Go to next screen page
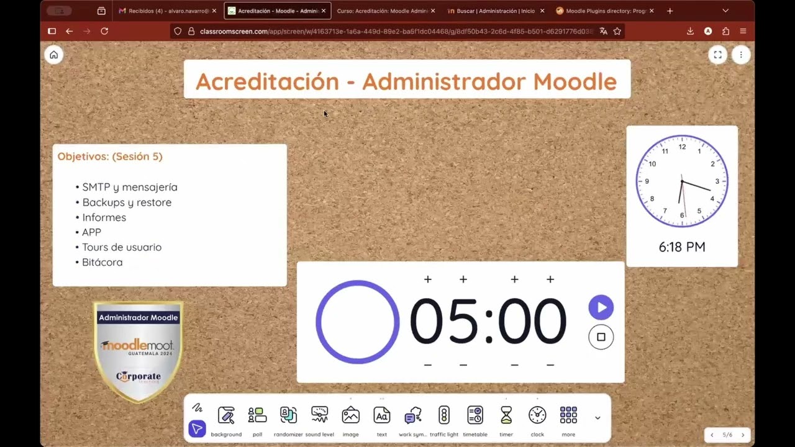Screen dimensions: 795x447 (x=743, y=435)
